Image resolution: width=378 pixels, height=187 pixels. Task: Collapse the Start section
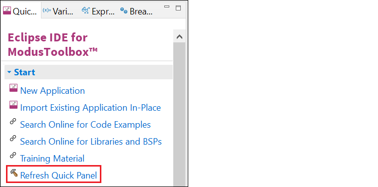[9, 72]
